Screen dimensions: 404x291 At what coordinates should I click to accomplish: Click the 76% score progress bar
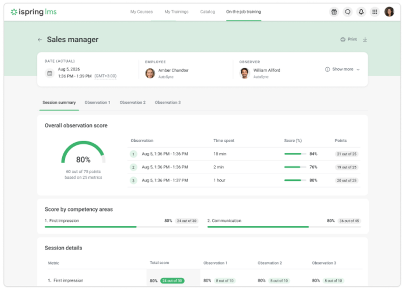pos(295,167)
